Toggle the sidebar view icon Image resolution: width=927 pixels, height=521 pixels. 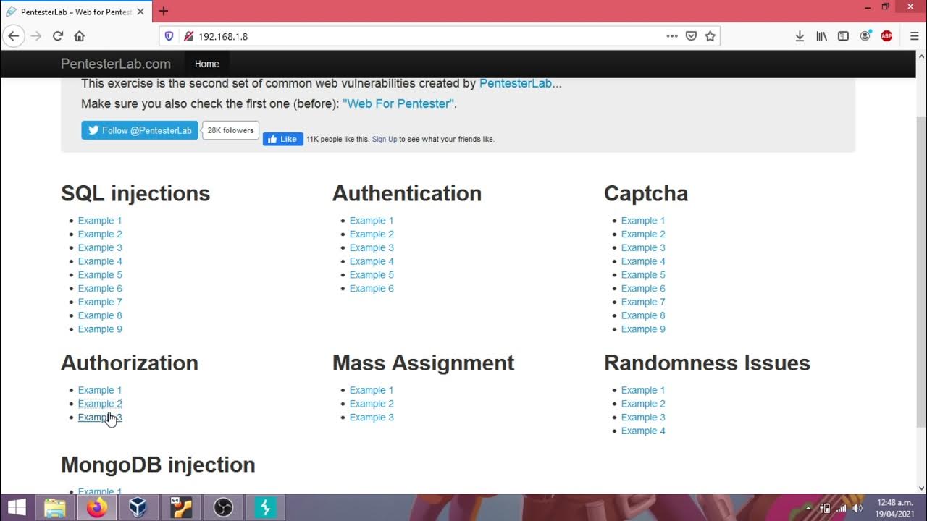[843, 36]
